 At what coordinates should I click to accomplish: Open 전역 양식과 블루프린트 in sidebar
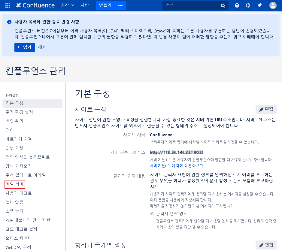(28, 157)
